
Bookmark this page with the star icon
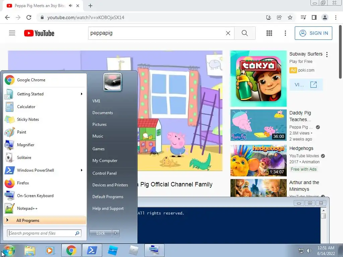[x=290, y=17]
